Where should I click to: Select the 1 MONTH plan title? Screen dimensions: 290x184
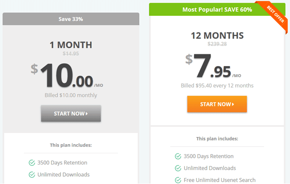(x=71, y=45)
